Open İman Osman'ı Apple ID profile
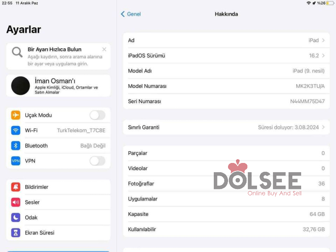Screen dimensions: 336x252 (58, 86)
